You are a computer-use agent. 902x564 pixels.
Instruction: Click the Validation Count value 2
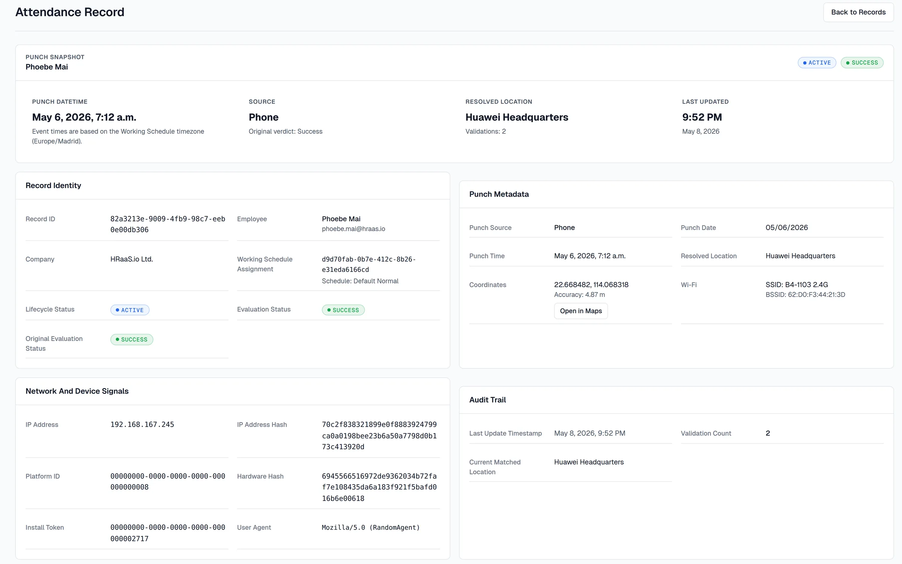[768, 433]
